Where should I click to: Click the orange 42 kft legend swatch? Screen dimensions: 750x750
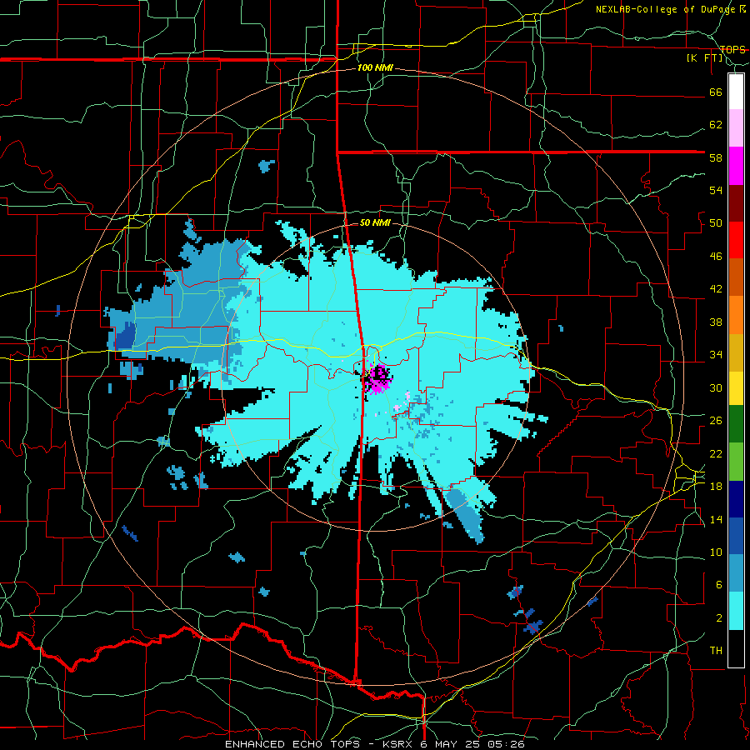tap(736, 315)
